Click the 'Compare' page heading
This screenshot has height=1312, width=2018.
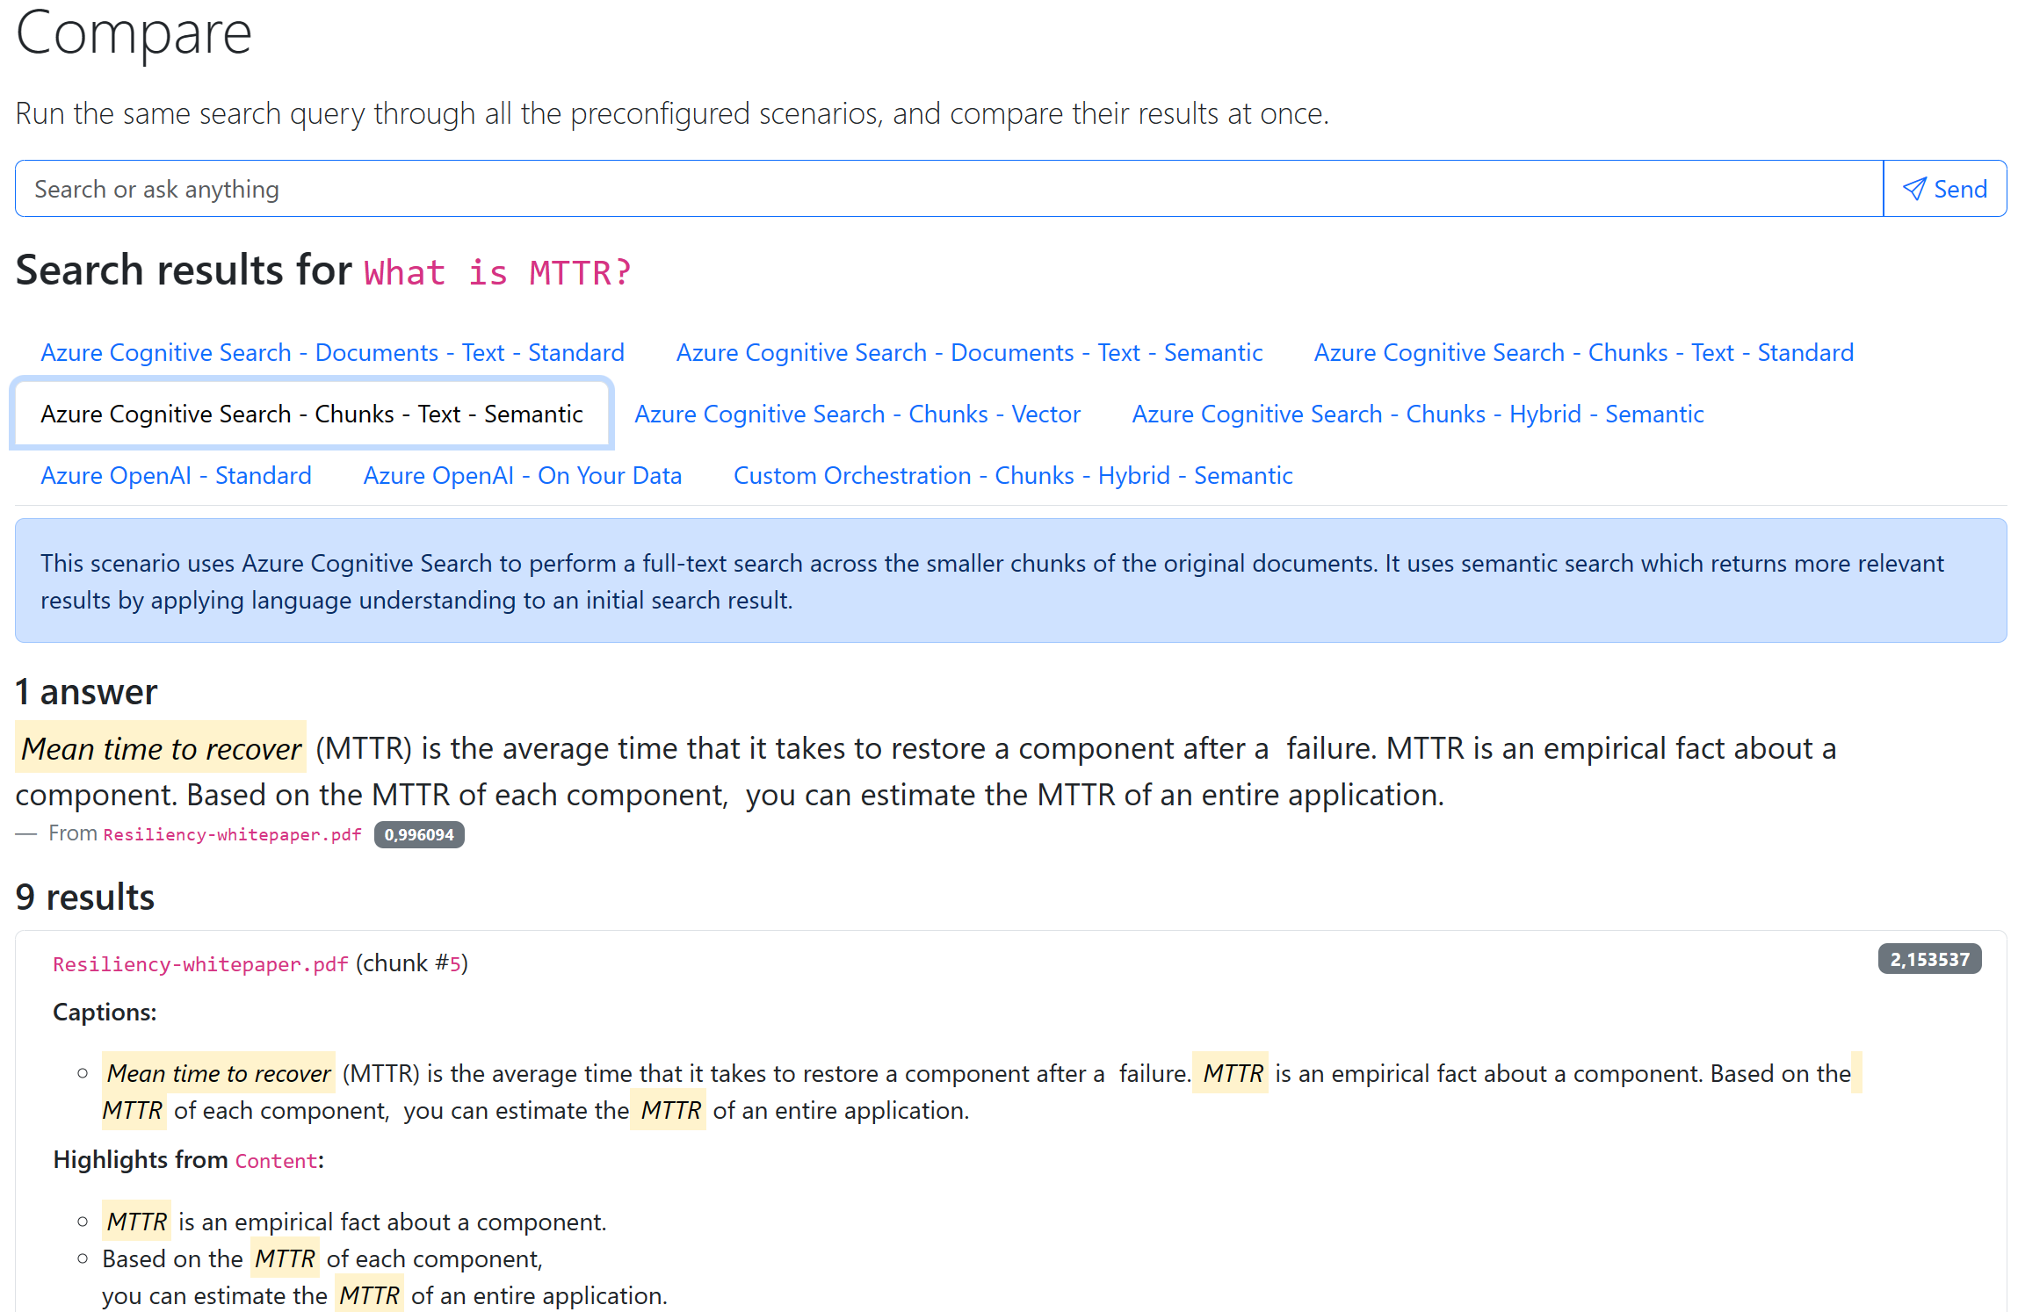[134, 32]
